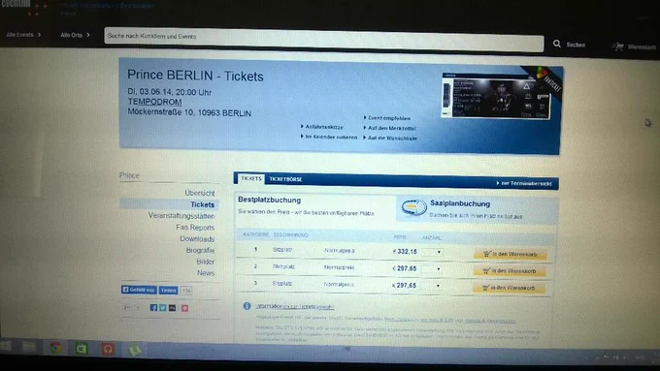Open News in the sidebar

point(206,273)
